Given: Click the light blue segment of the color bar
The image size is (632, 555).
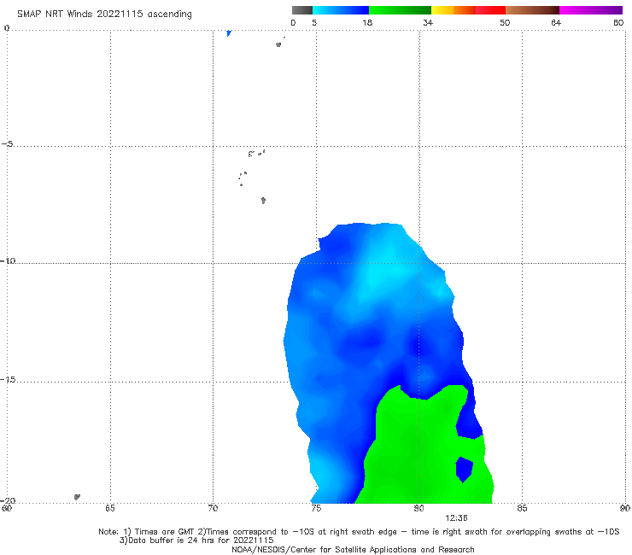Looking at the screenshot, I should (341, 10).
